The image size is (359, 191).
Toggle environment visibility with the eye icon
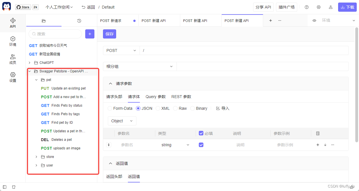(x=314, y=20)
